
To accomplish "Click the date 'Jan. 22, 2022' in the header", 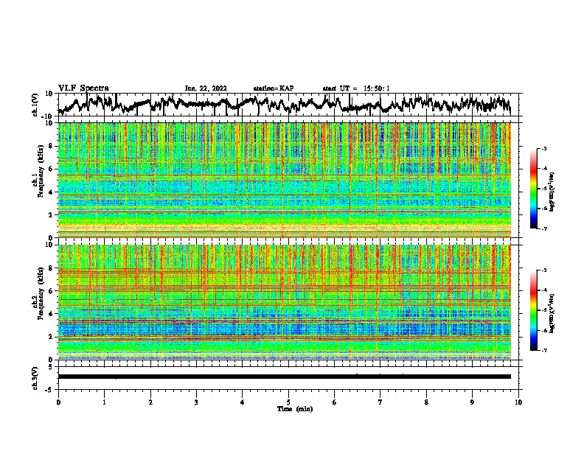I will (206, 88).
